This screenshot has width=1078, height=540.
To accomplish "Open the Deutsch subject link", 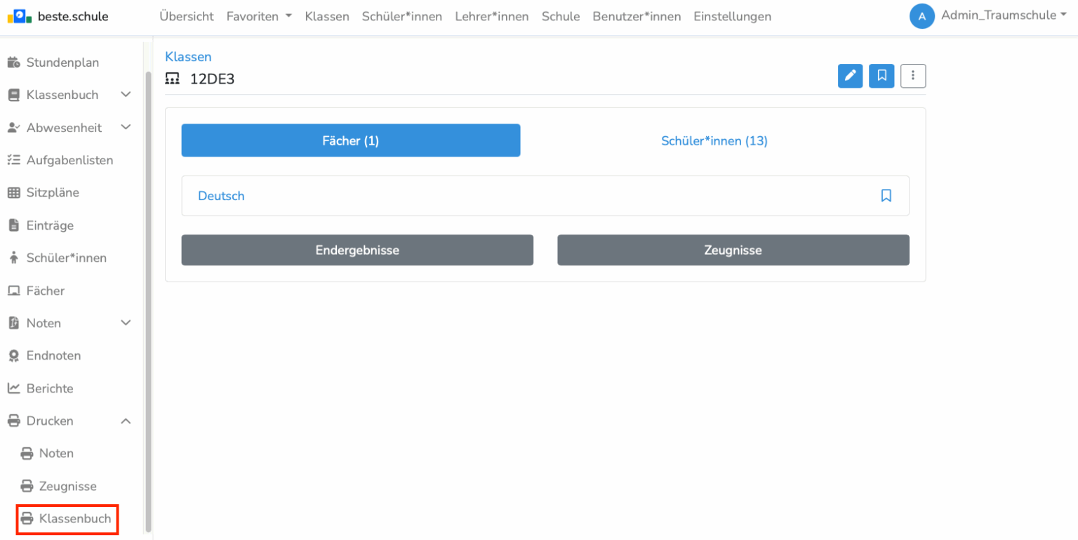I will 221,196.
